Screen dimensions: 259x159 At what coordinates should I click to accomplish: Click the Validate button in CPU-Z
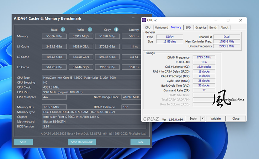216,119
